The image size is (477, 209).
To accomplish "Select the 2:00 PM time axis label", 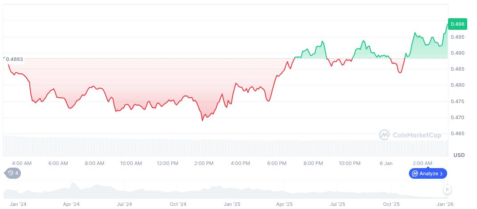I will pos(204,164).
